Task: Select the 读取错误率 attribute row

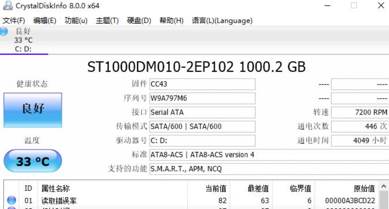Action: (x=191, y=201)
